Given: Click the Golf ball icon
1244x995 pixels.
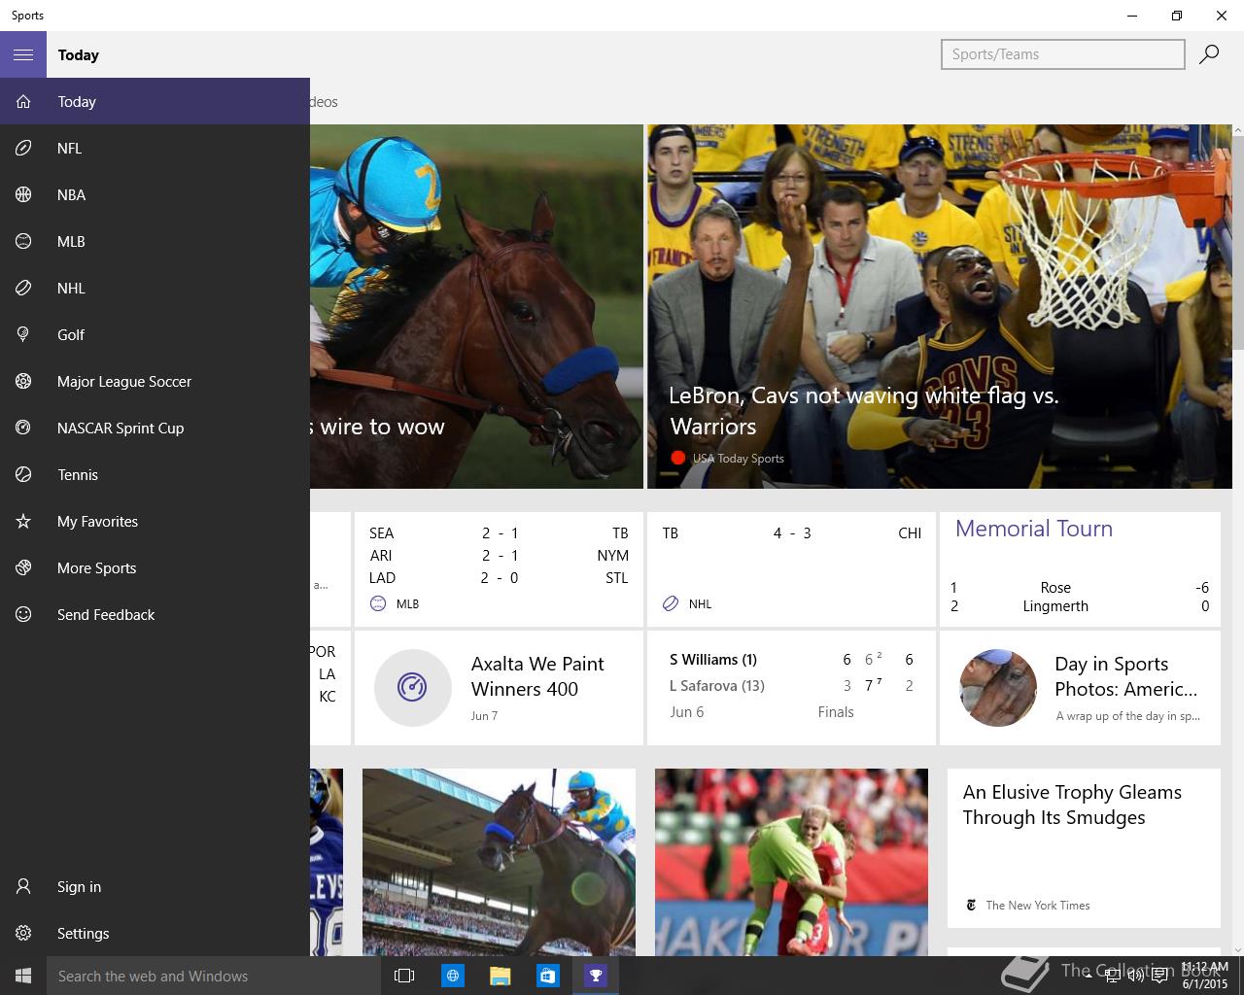Looking at the screenshot, I should click(23, 334).
